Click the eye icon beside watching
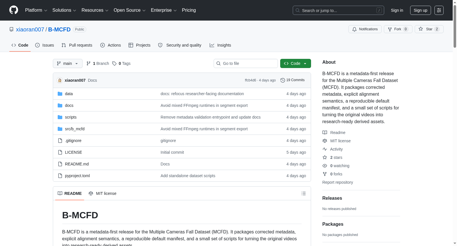 pos(325,166)
